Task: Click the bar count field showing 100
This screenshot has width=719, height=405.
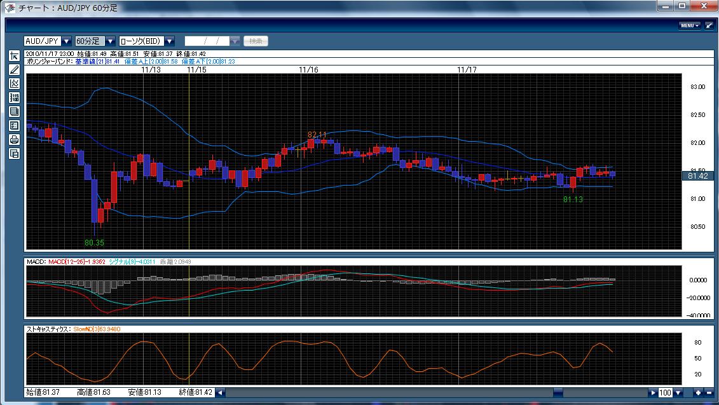Action: point(666,393)
